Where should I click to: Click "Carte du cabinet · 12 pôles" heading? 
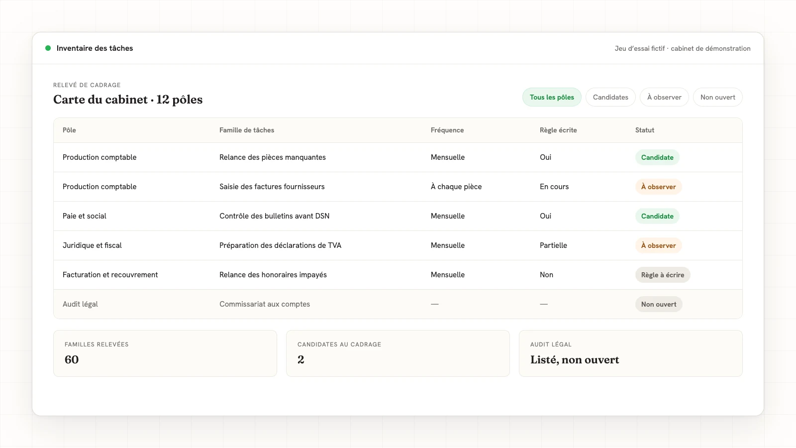click(128, 100)
